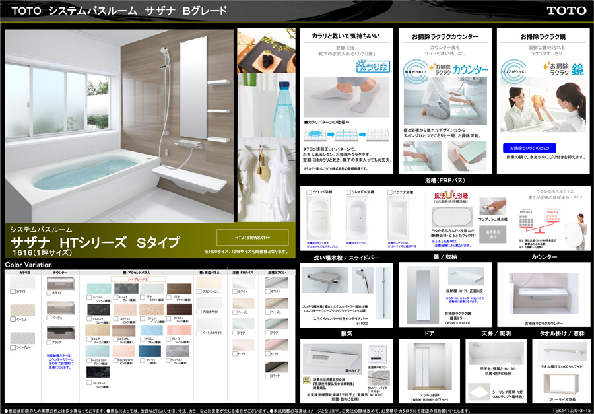Select the リフルブラウン brown wood swatch
This screenshot has height=414, width=594.
(179, 289)
